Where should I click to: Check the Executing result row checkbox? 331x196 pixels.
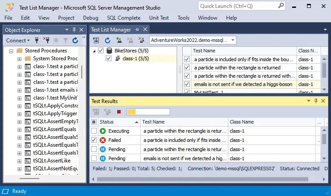click(94, 131)
